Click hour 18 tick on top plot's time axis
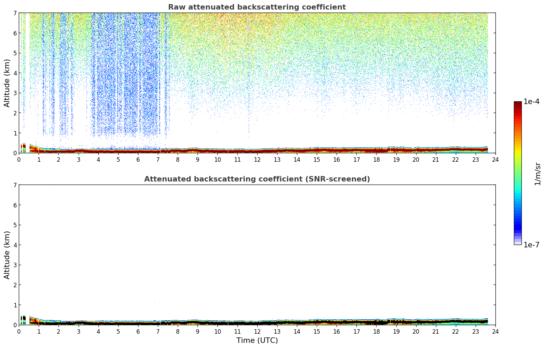Viewport: 545px width, 348px height. (x=376, y=159)
